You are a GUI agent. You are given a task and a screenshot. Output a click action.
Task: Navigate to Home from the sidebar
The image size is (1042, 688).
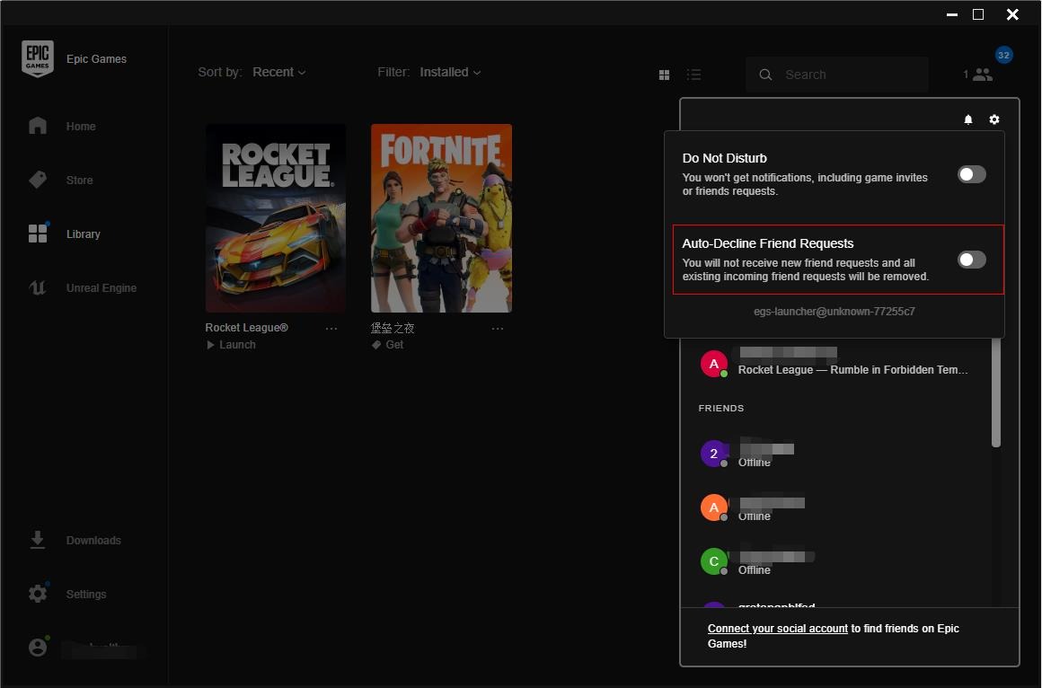click(x=80, y=126)
